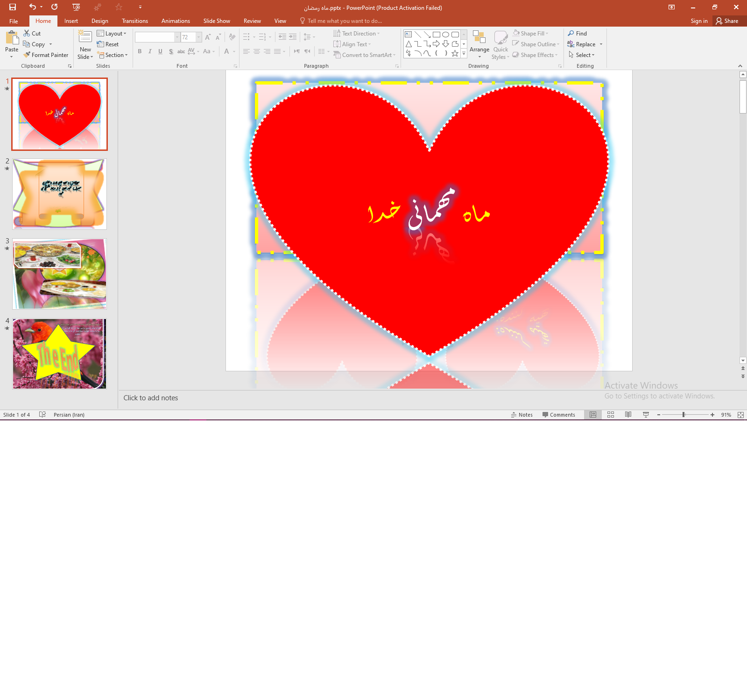Open the Section dropdown menu
The width and height of the screenshot is (747, 681).
pos(113,55)
